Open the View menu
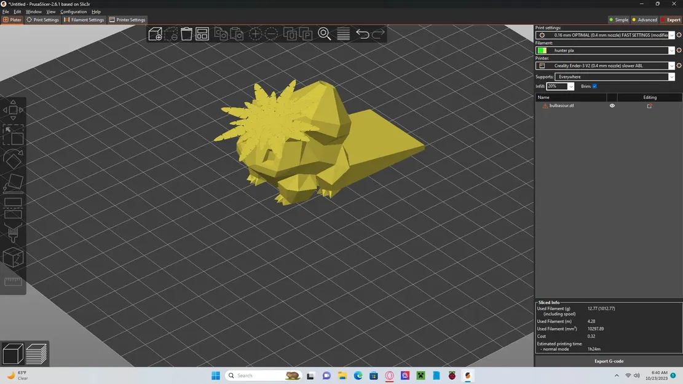The height and width of the screenshot is (384, 683). (51, 12)
